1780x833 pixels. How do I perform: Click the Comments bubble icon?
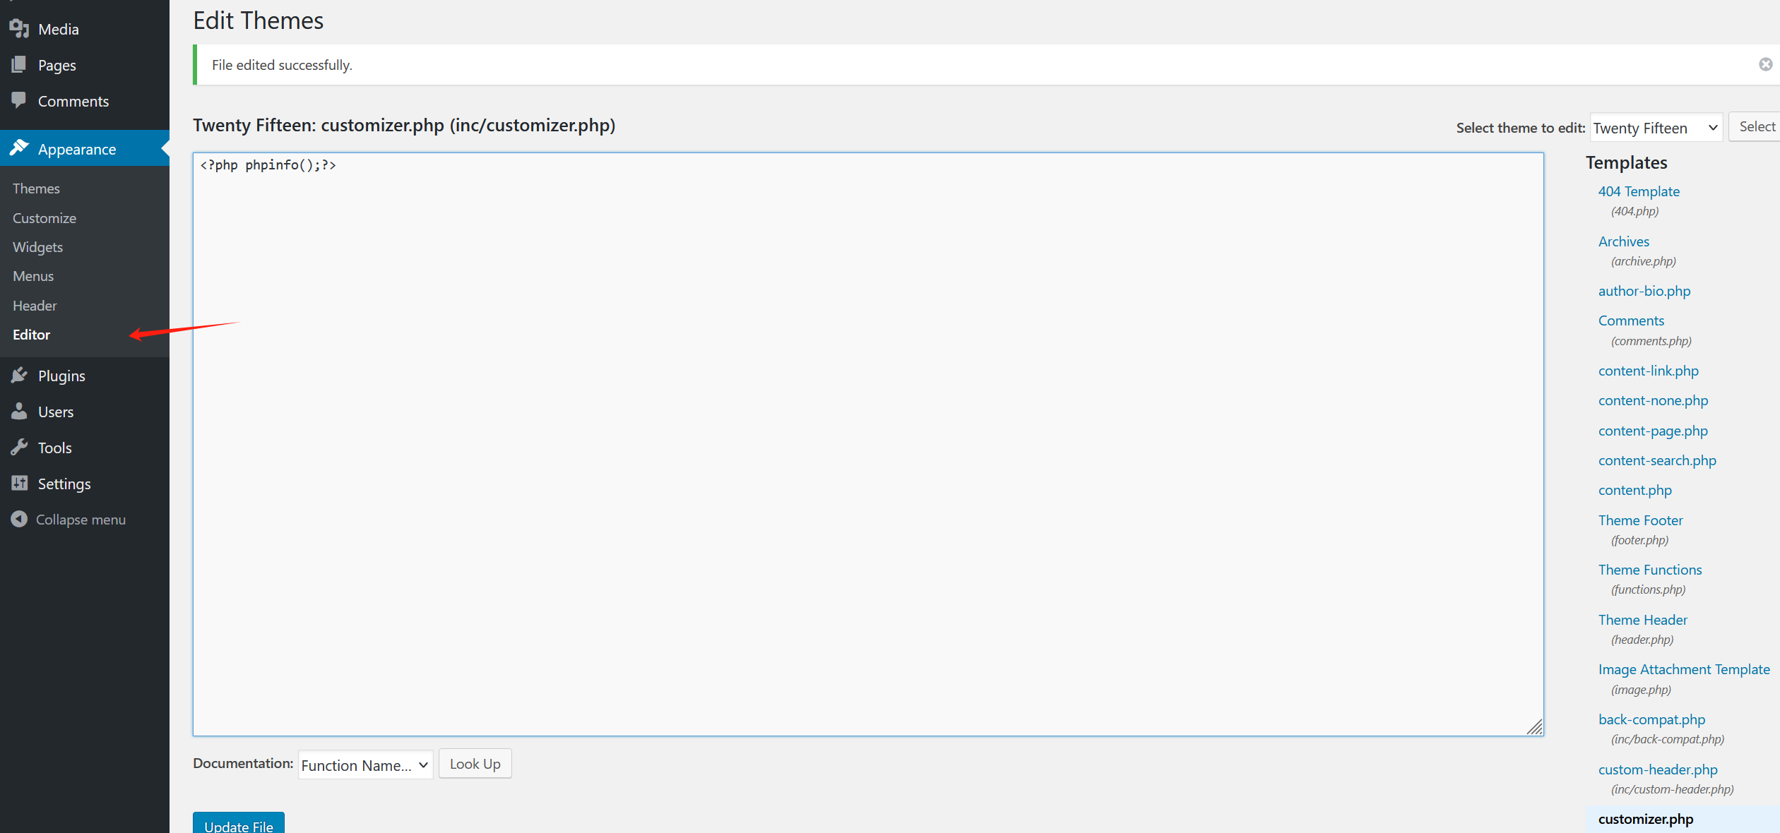[19, 100]
